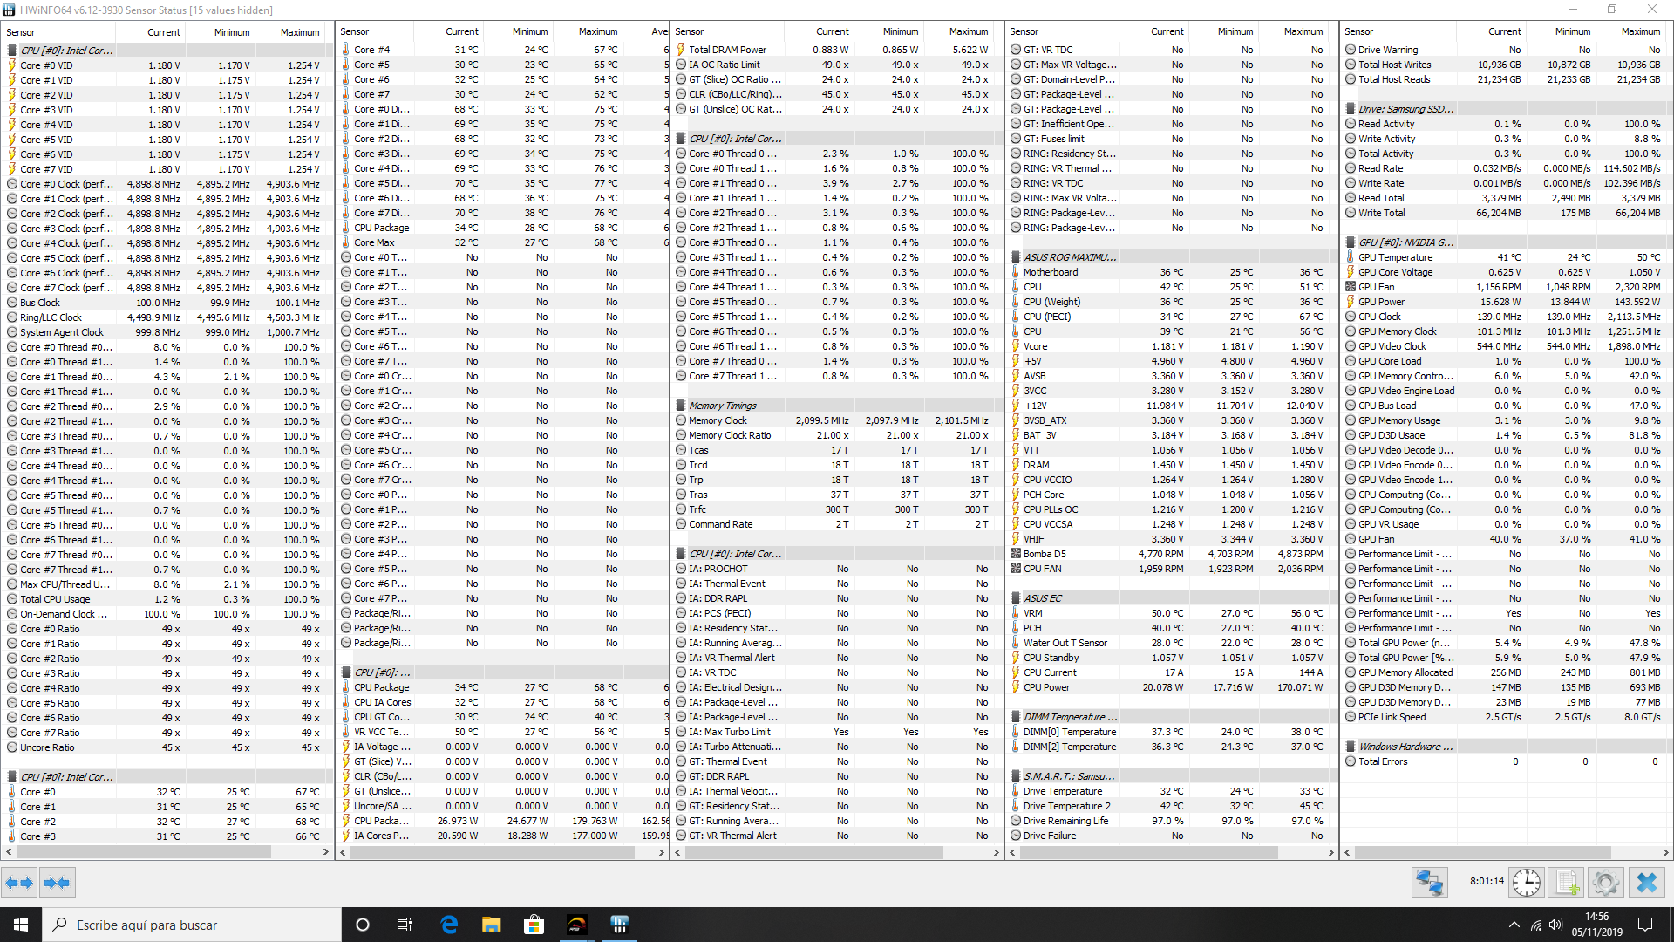Open the remote network monitoring icon
Viewport: 1674px width, 942px height.
click(x=1429, y=883)
